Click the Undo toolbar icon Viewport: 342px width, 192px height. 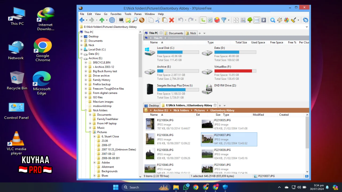(x=180, y=20)
